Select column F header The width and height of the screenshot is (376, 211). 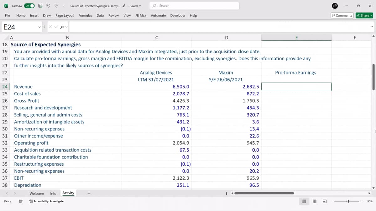click(355, 38)
